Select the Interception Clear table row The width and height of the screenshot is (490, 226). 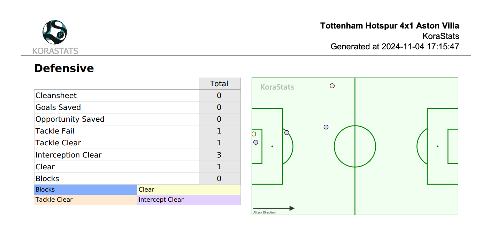137,155
